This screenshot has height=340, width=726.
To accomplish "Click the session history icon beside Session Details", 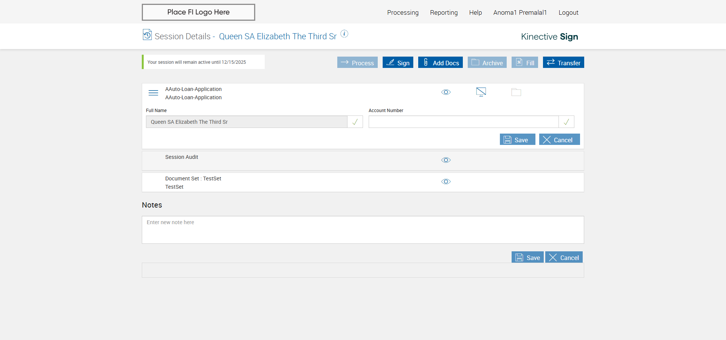I will pyautogui.click(x=147, y=35).
